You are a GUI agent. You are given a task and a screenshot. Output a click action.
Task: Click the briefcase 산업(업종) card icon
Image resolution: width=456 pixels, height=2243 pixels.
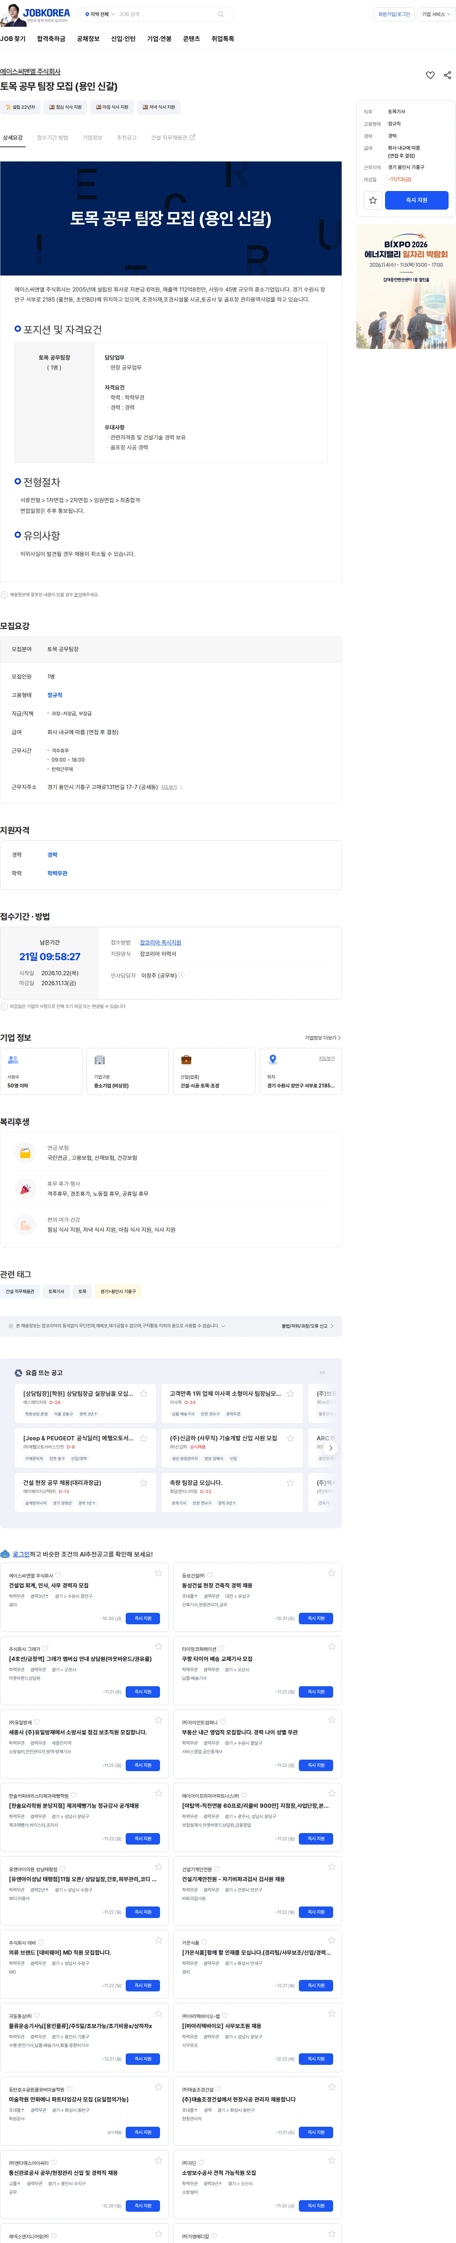[x=186, y=1060]
